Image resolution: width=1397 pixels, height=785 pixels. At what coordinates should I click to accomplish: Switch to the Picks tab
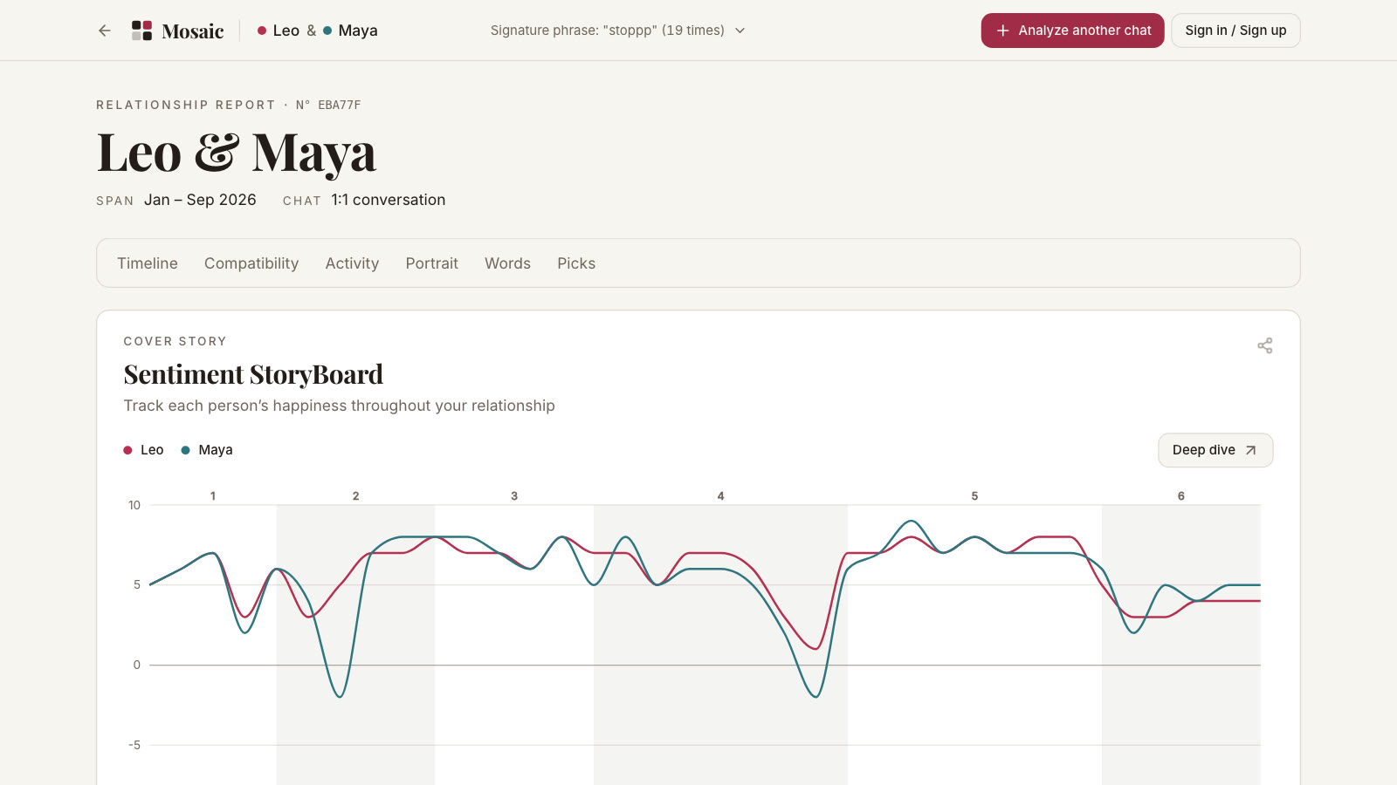[576, 263]
